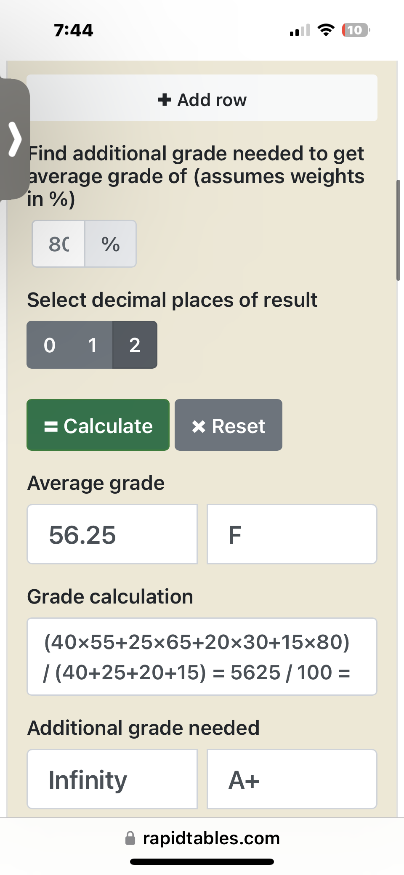Viewport: 404px width, 875px height.
Task: Tap the plus icon on Add row
Action: click(x=165, y=100)
